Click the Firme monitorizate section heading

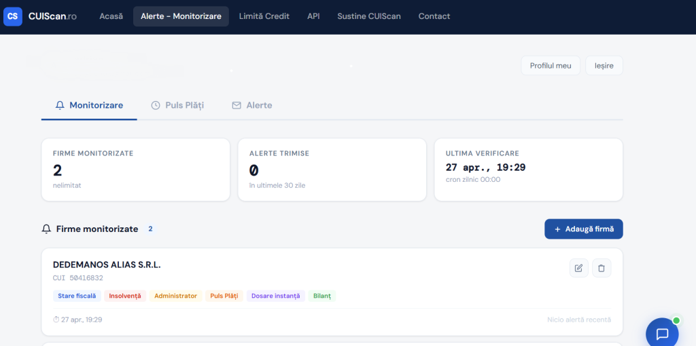pos(97,229)
